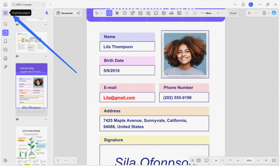Open the Strumenti tools menu
The width and height of the screenshot is (280, 166).
click(65, 13)
